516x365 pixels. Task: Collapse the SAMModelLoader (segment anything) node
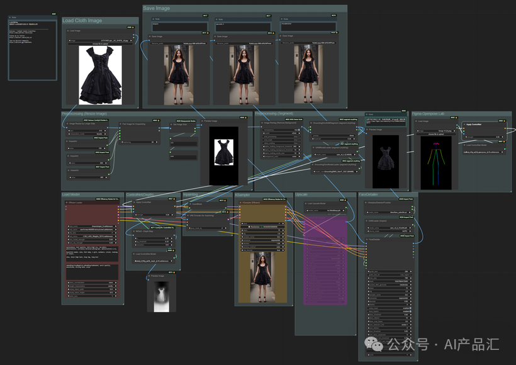[x=313, y=147]
